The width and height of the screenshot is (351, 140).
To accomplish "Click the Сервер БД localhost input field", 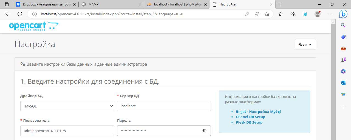I will (164, 106).
